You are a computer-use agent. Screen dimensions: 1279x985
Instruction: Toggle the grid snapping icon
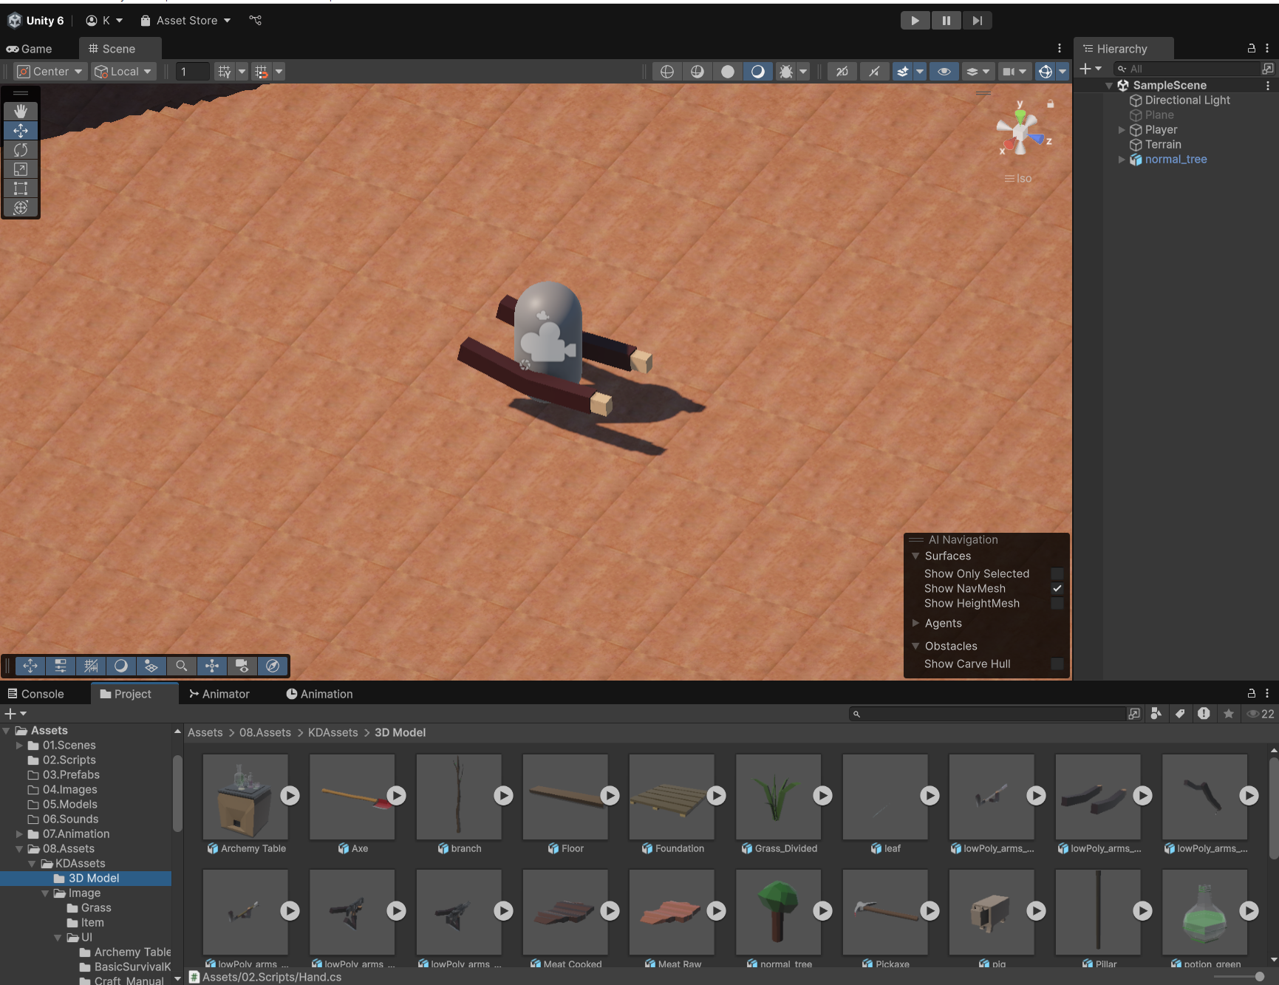tap(225, 71)
